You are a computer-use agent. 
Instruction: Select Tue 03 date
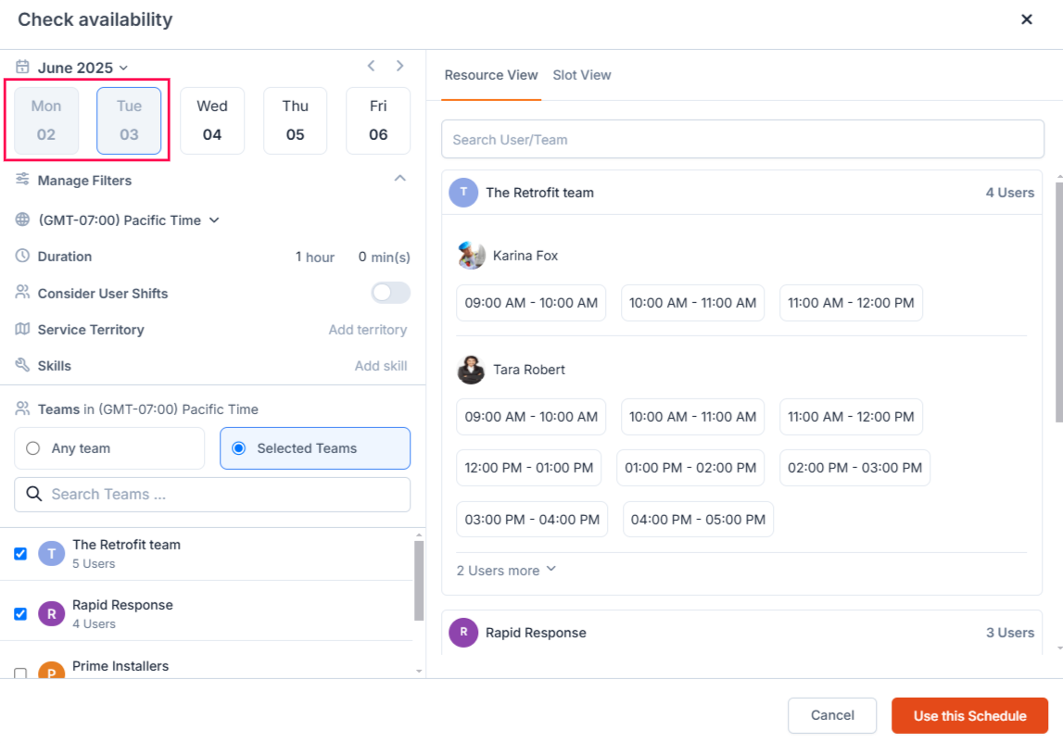[129, 120]
